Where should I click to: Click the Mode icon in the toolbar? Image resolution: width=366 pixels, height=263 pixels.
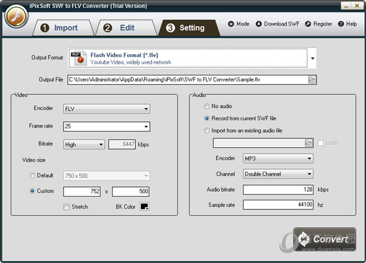click(x=231, y=24)
